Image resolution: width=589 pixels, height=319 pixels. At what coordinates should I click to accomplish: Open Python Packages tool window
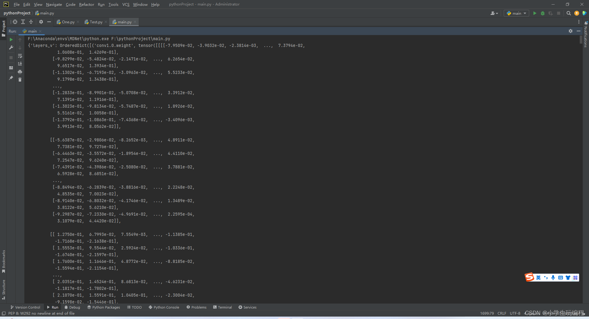click(x=104, y=307)
